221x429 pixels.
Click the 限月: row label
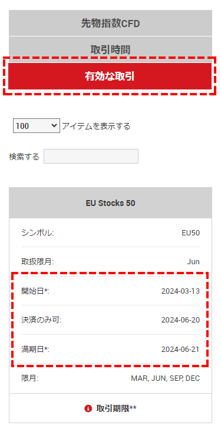(30, 378)
